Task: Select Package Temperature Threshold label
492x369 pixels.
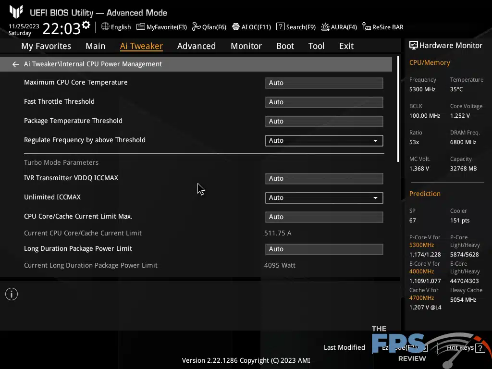Action: [x=73, y=121]
